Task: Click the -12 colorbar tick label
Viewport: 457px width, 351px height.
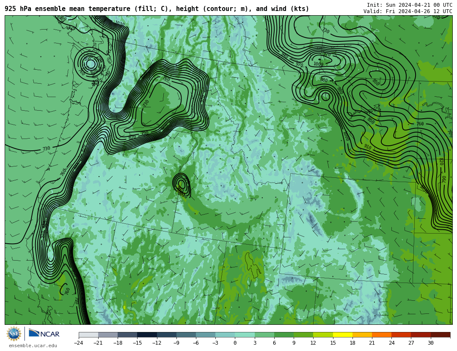Action: 157,343
